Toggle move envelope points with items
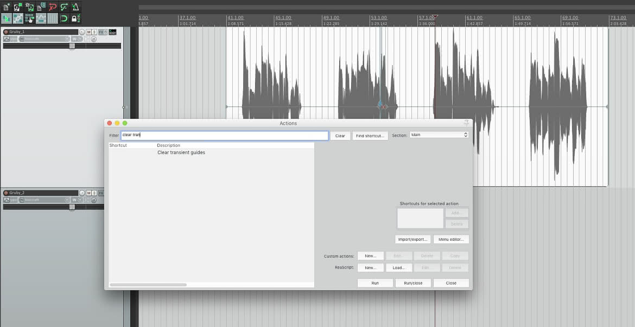This screenshot has height=327, width=635. [41, 18]
